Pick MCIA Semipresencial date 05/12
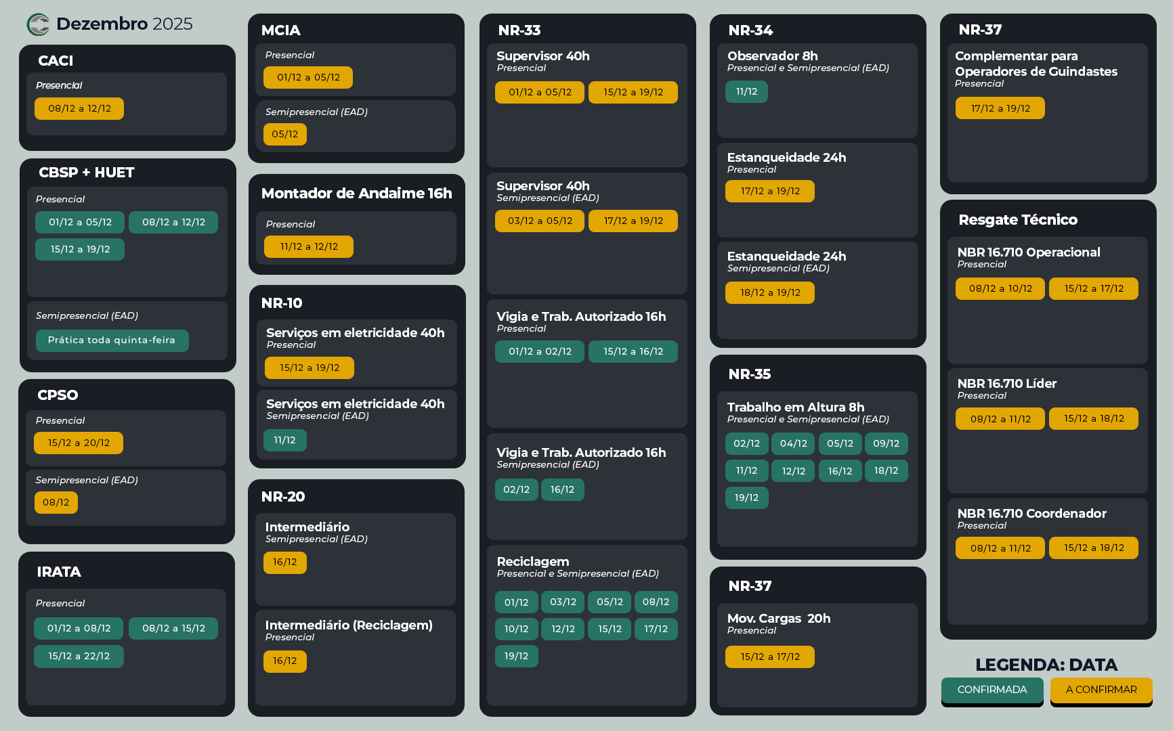The width and height of the screenshot is (1173, 731). [x=284, y=134]
